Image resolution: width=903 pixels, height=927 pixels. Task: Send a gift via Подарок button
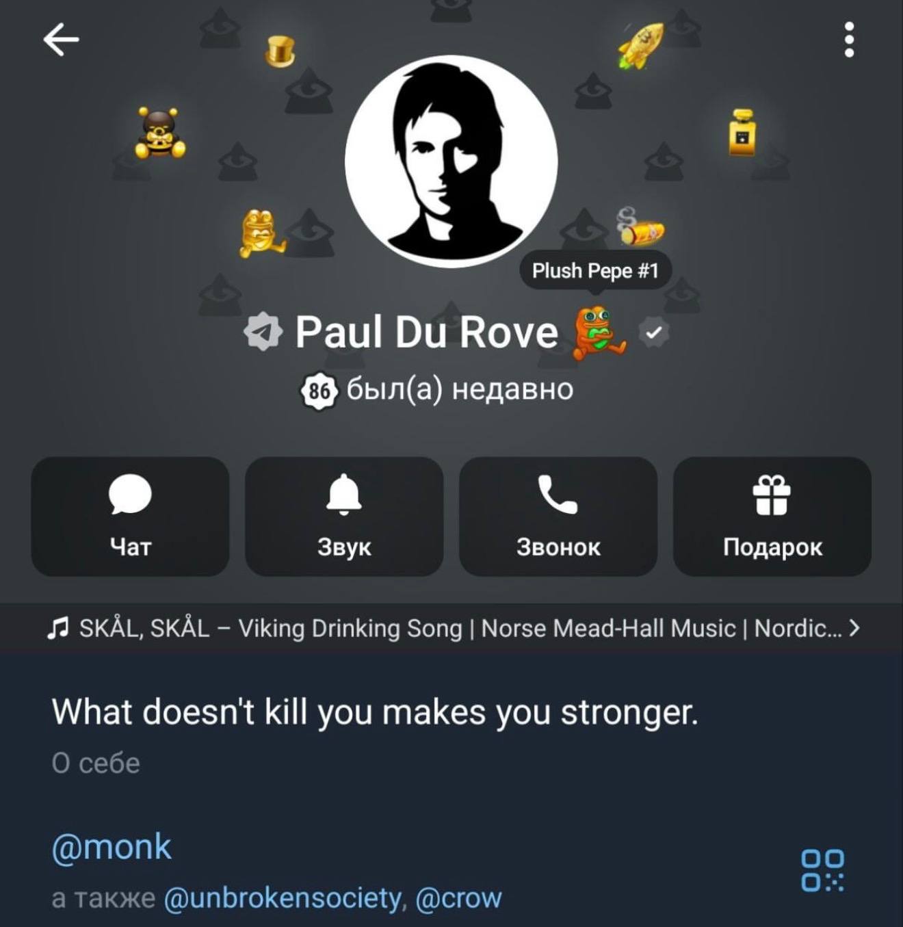(772, 517)
